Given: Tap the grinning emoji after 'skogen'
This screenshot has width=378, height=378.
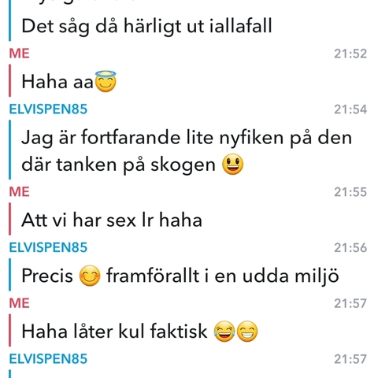Looking at the screenshot, I should pos(233,165).
